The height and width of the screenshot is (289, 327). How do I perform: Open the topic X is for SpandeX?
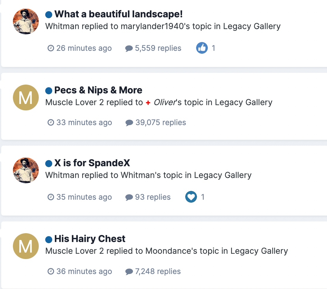point(92,163)
